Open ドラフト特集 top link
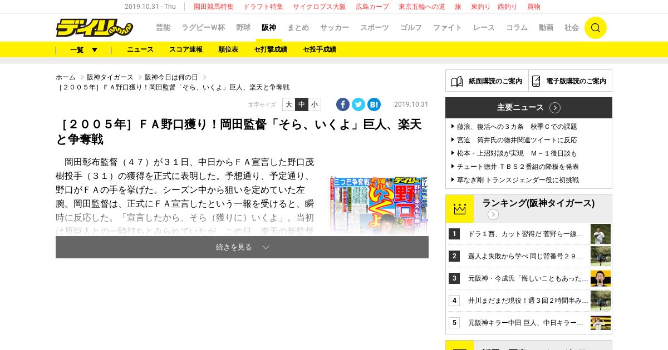 (263, 7)
